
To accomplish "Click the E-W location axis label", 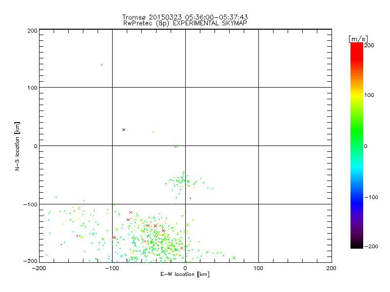I will tap(185, 274).
